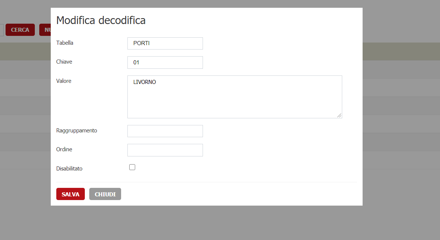440x240 pixels.
Task: Enable the Disabilitato checkbox
Action: tap(132, 167)
